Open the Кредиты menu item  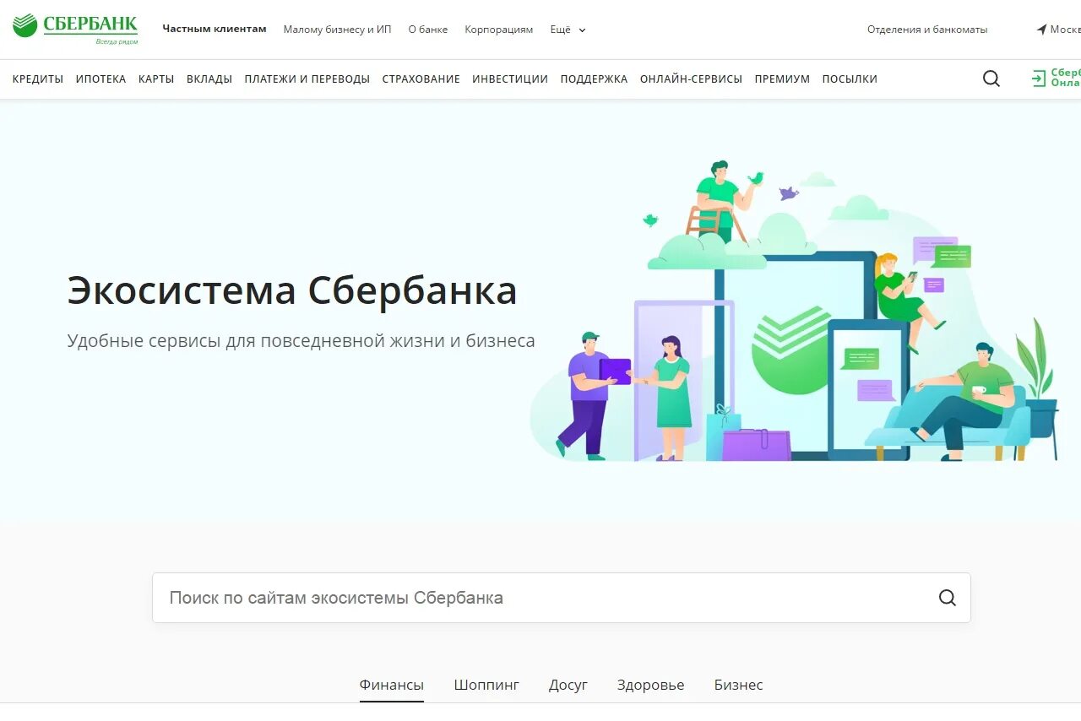point(38,79)
